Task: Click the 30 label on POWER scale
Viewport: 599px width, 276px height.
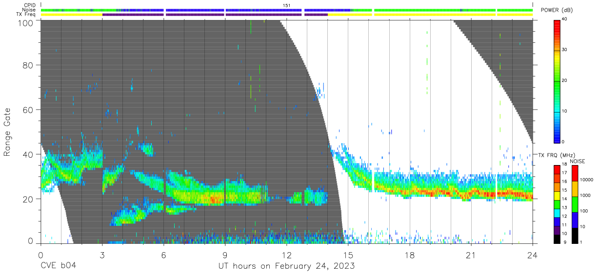Action: pos(565,50)
